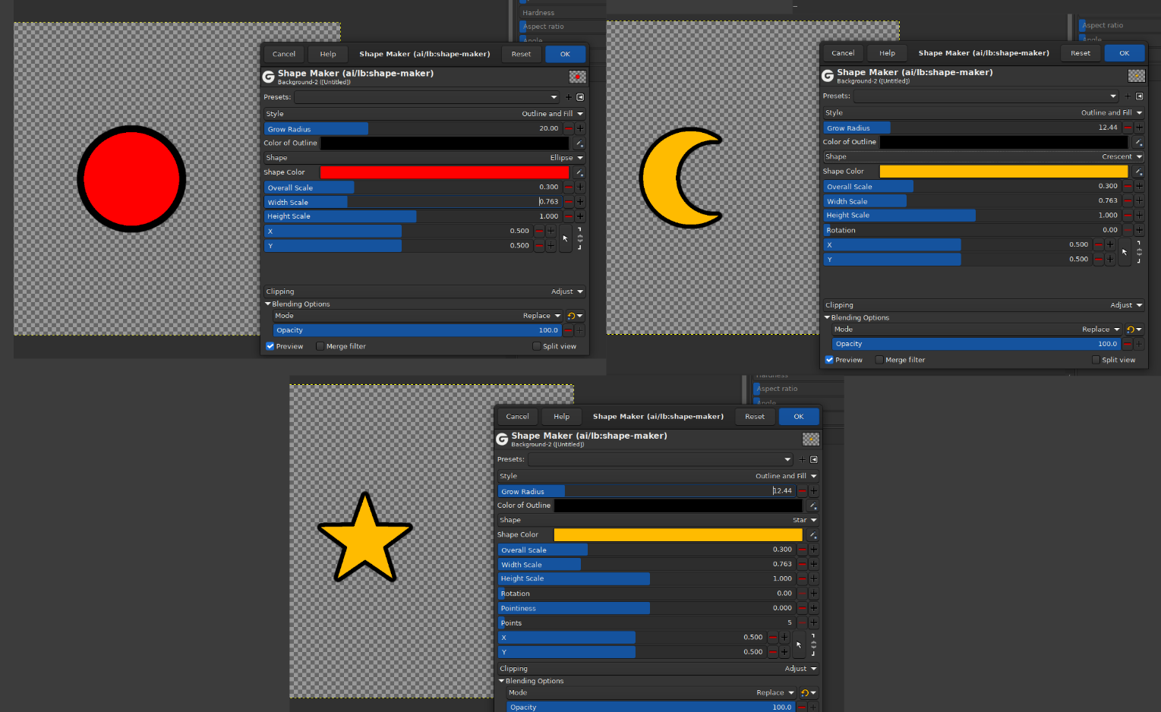Open Clipping dropdown in the Ellipse dialog
1161x712 pixels.
(424, 291)
